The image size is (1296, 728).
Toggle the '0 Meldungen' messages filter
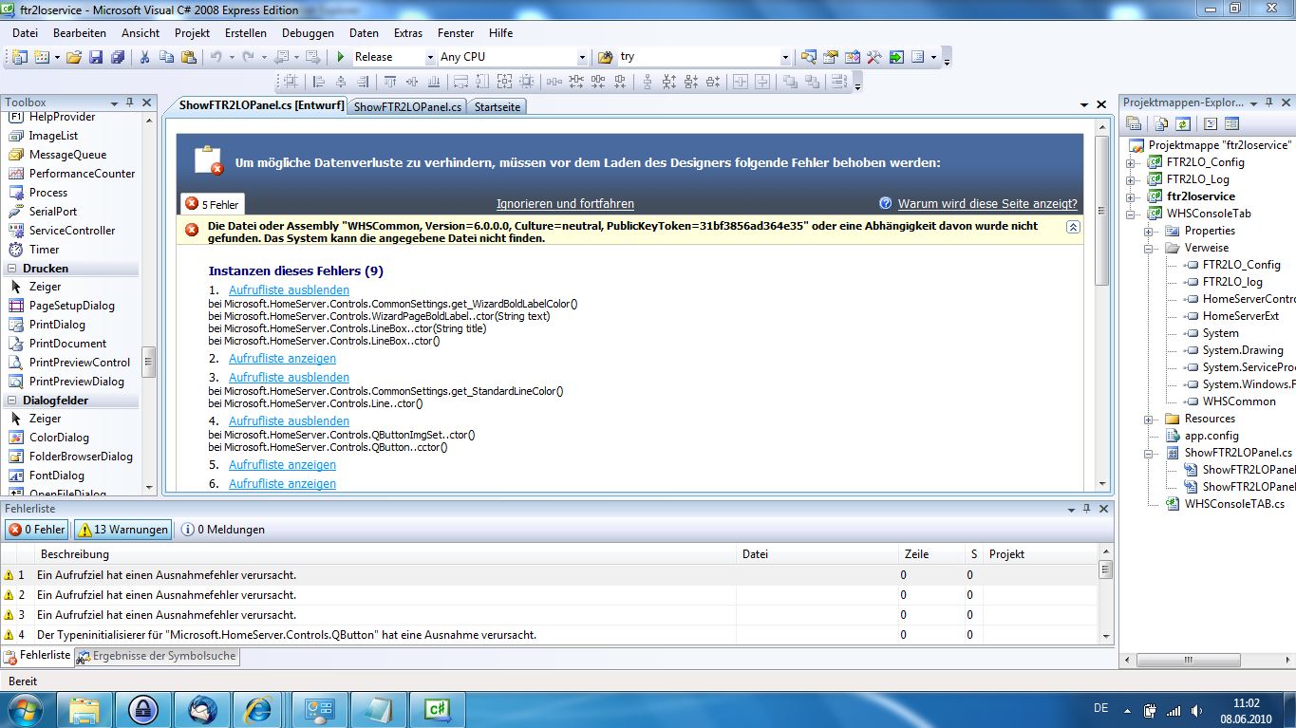click(x=224, y=530)
